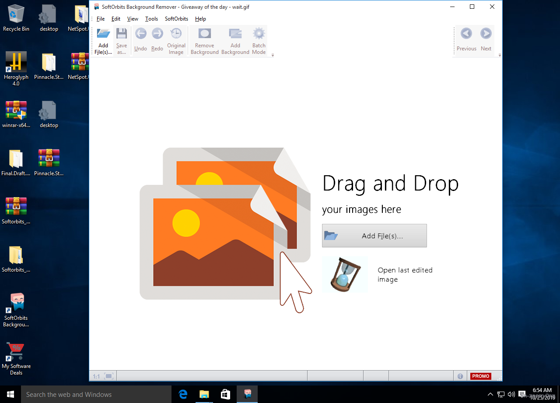The height and width of the screenshot is (403, 560).
Task: Select the Final.Draft folder icon
Action: pos(16,163)
